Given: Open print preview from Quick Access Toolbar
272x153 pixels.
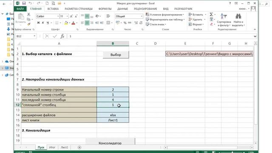Looking at the screenshot, I should pyautogui.click(x=53, y=3).
